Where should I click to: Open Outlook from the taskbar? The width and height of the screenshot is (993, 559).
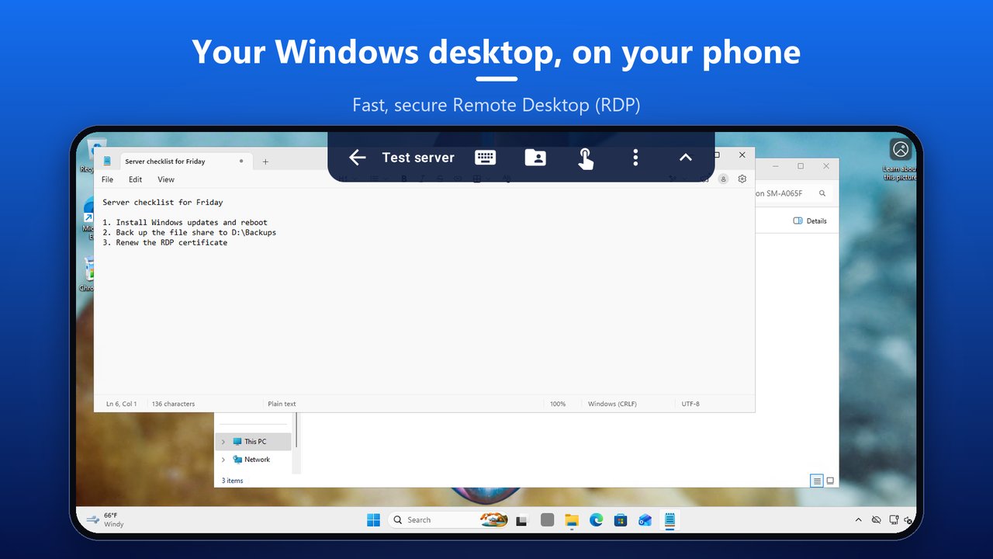tap(645, 520)
